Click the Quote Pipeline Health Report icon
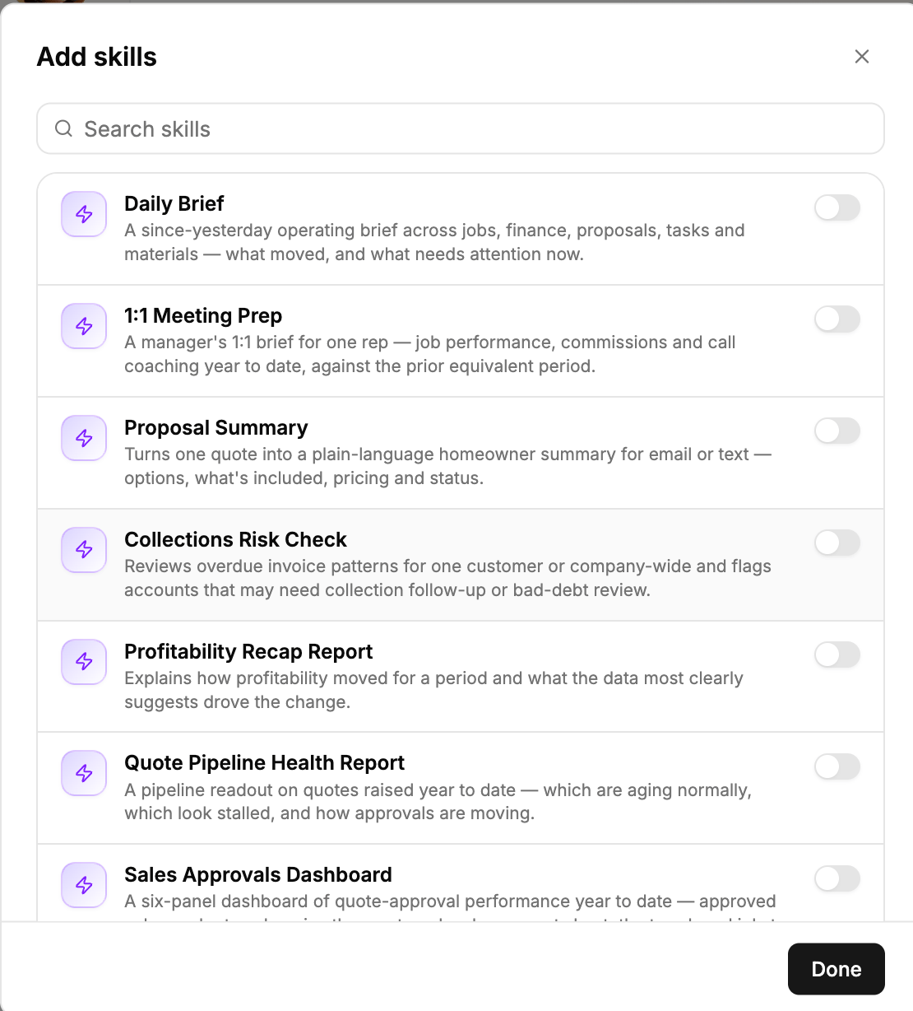 tap(84, 773)
